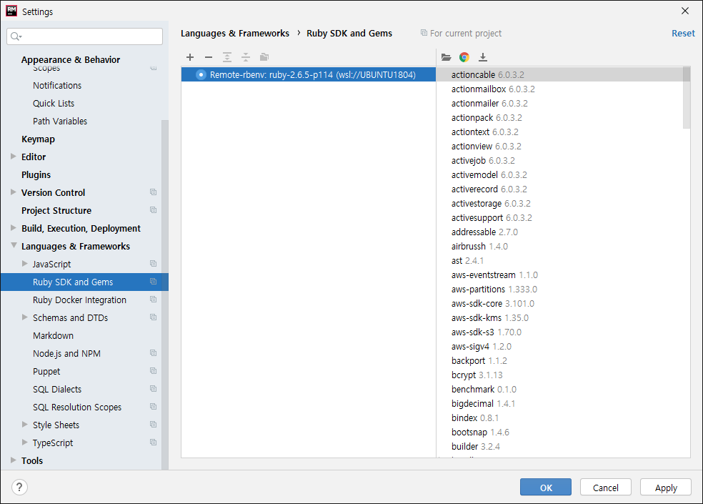The width and height of the screenshot is (703, 504).
Task: Close the Settings dialog
Action: click(685, 11)
